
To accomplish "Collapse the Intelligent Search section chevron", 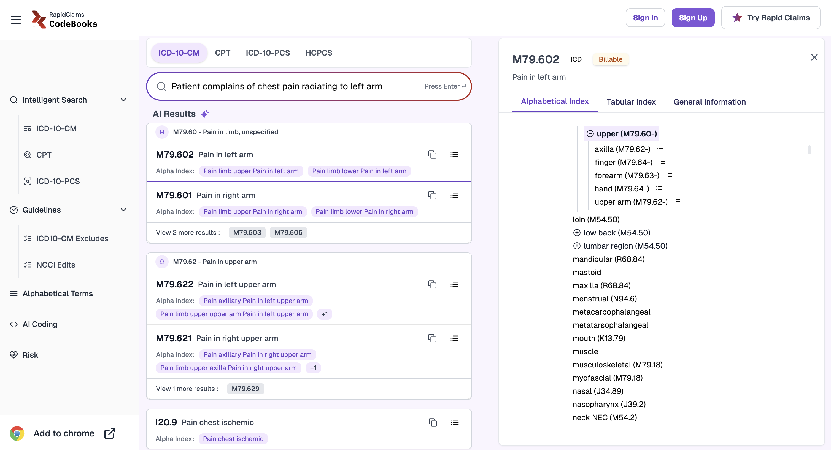I will point(123,100).
